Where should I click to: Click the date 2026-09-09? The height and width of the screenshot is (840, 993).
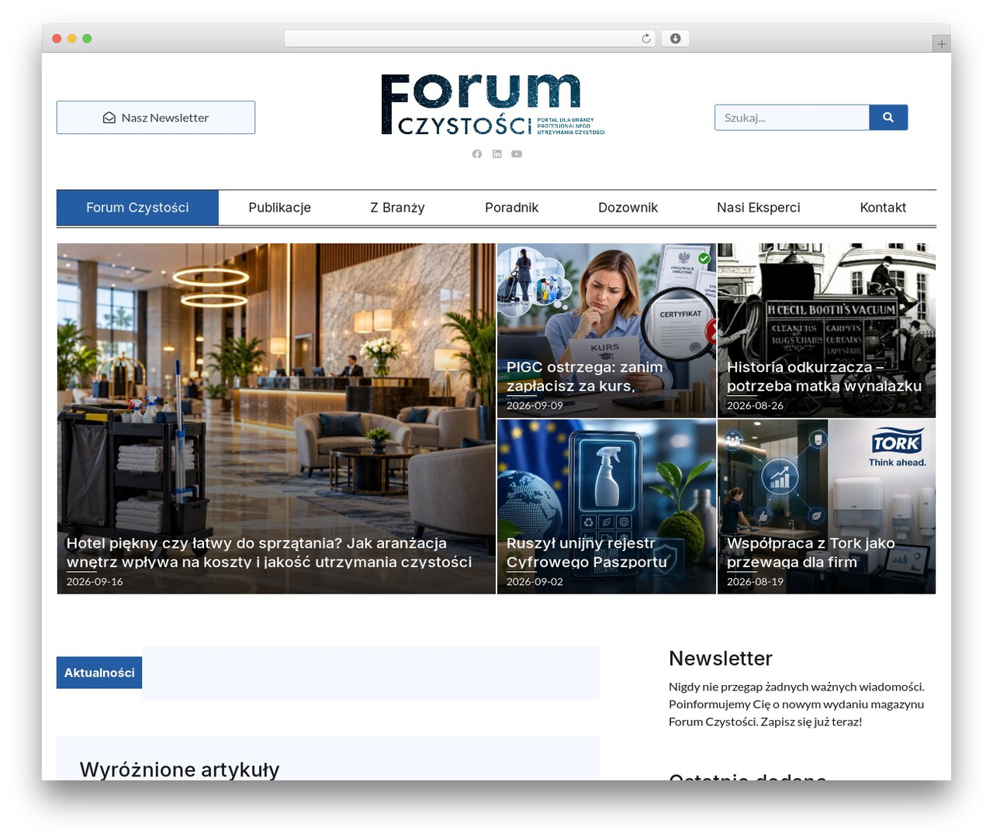[535, 405]
